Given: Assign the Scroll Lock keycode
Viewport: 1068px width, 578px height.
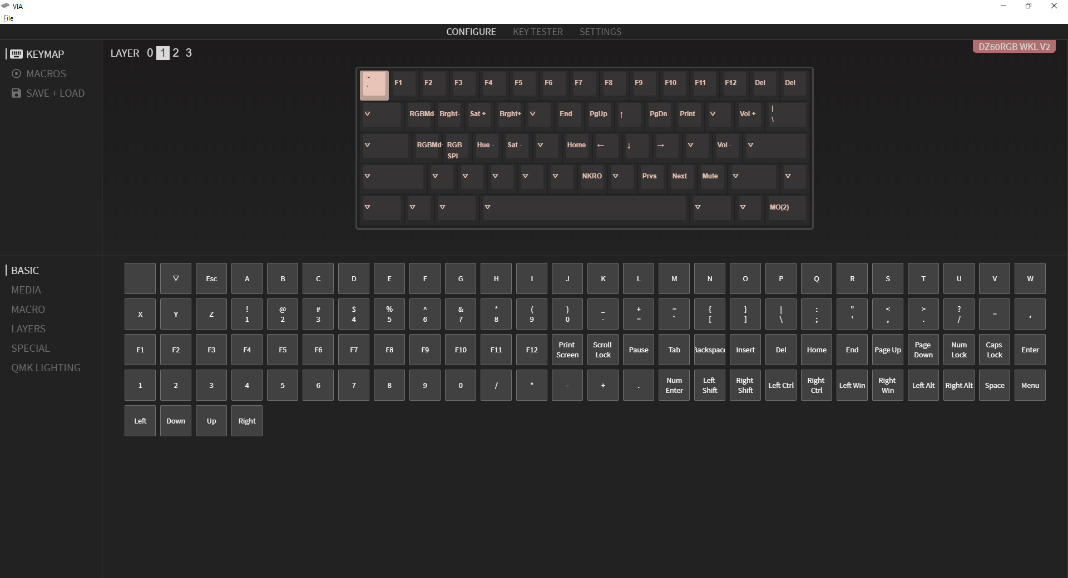Looking at the screenshot, I should point(603,350).
